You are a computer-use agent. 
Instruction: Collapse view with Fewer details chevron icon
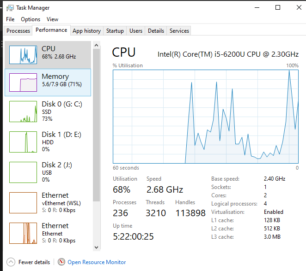click(11, 262)
